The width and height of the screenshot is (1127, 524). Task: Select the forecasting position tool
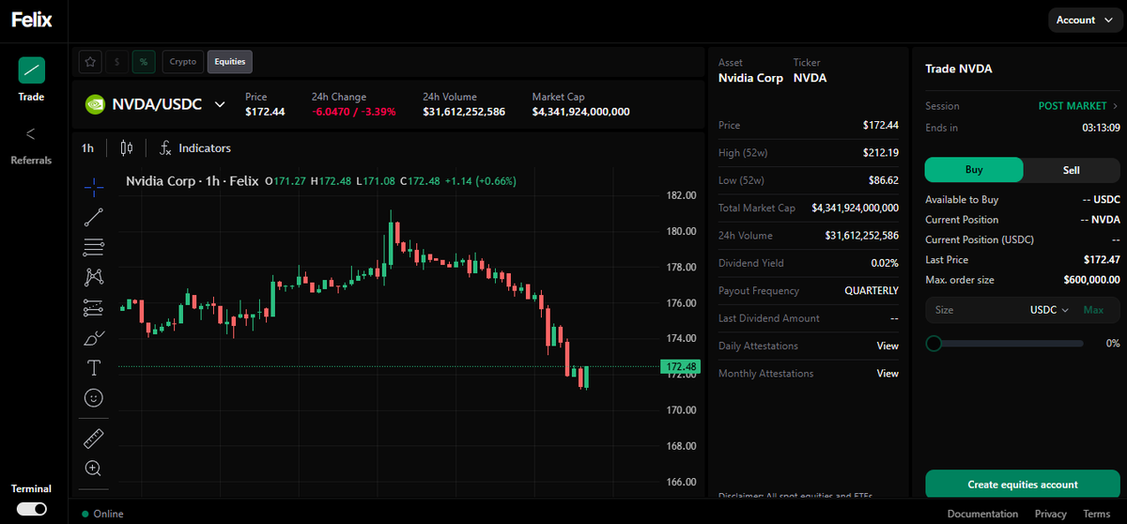pyautogui.click(x=94, y=307)
